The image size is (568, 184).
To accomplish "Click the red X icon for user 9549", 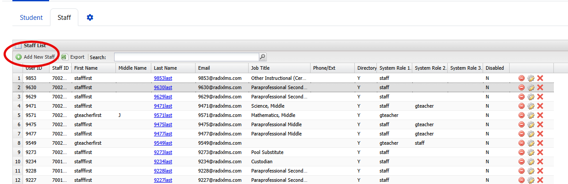I will 540,143.
